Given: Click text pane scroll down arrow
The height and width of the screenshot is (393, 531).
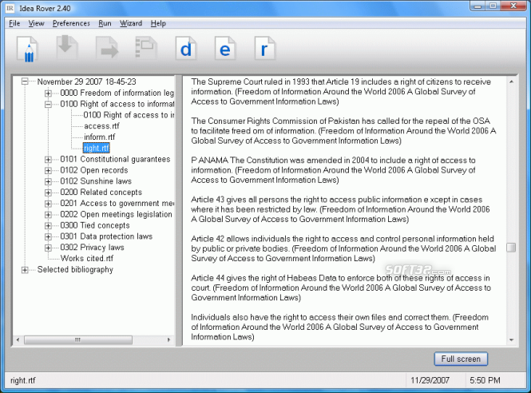Looking at the screenshot, I should pos(511,339).
